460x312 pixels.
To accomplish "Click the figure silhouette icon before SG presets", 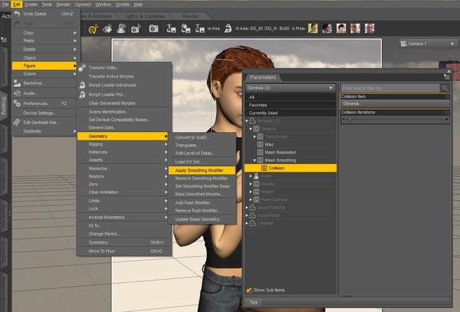I will click(228, 28).
